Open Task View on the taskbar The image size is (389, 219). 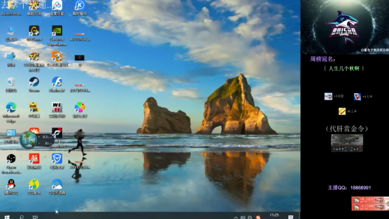point(35,217)
